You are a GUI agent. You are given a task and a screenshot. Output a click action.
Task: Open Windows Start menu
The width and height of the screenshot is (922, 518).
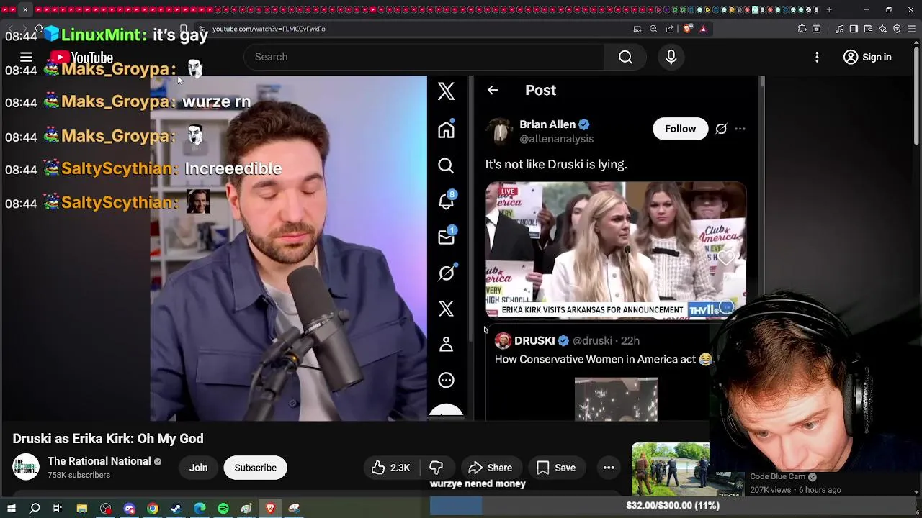[11, 509]
